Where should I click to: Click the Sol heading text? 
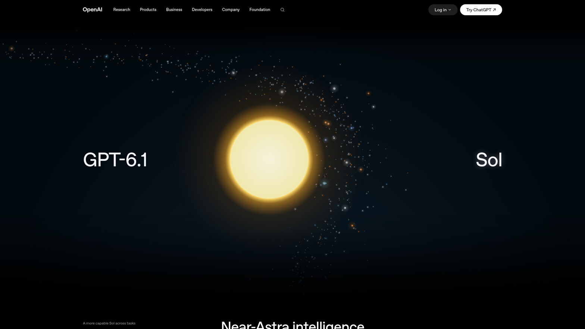(x=489, y=160)
